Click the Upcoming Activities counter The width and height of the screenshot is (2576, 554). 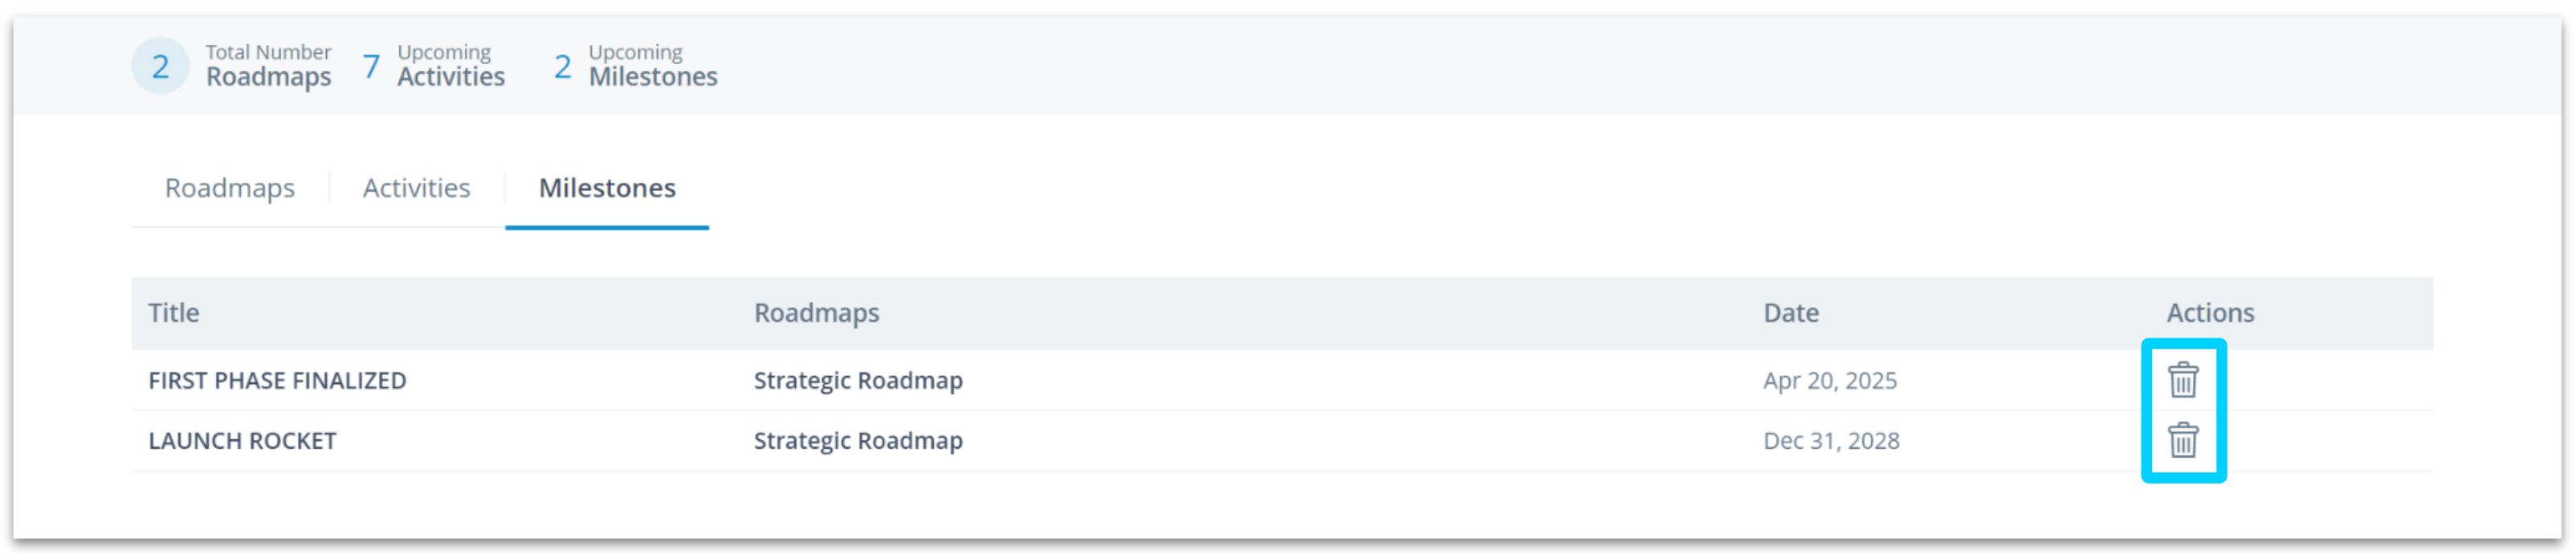click(434, 66)
